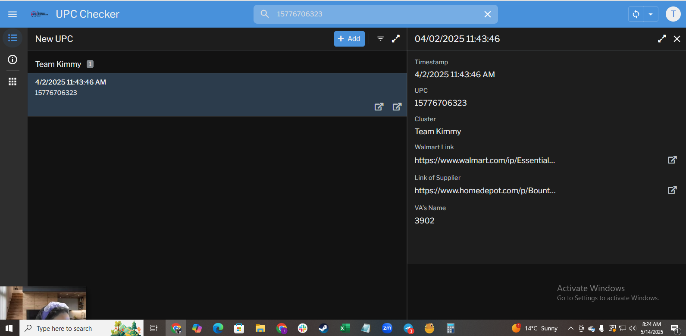This screenshot has width=686, height=336.
Task: Click the filter icon beside Add
Action: (380, 39)
